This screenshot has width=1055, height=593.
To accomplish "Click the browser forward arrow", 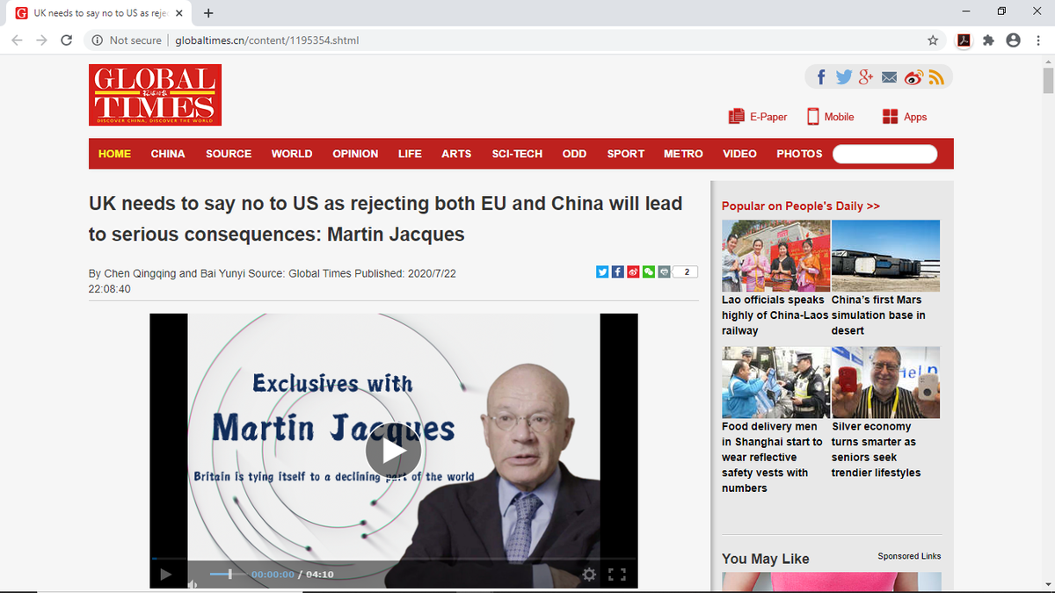I will pos(41,40).
